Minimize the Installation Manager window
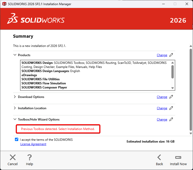The height and width of the screenshot is (170, 193). pos(163,4)
